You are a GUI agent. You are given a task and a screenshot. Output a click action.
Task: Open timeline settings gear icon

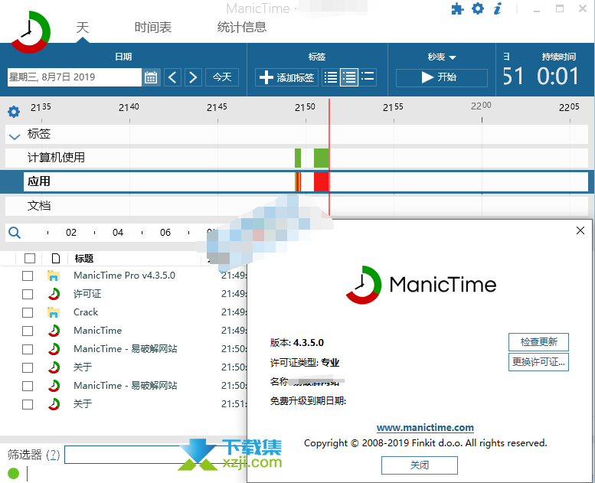14,112
